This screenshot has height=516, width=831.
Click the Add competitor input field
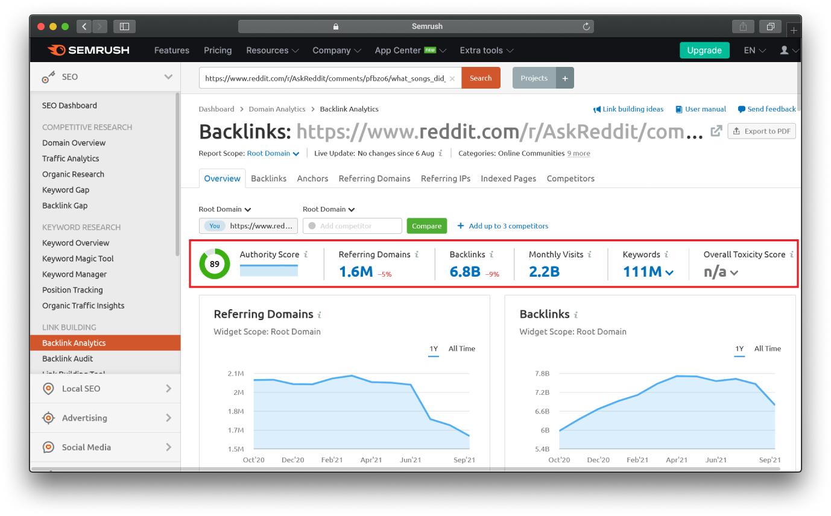(352, 226)
